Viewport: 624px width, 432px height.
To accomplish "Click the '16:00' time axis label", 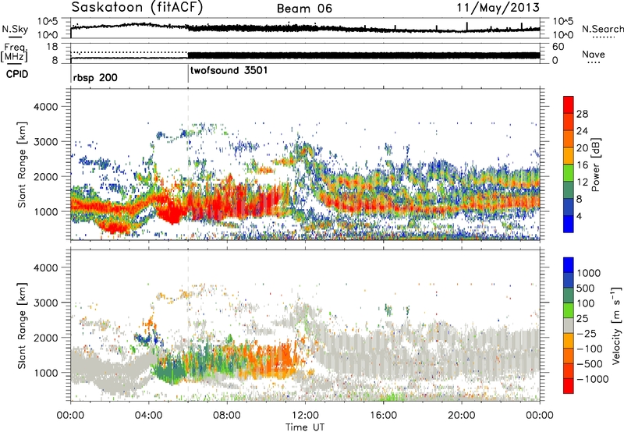I will 383,416.
